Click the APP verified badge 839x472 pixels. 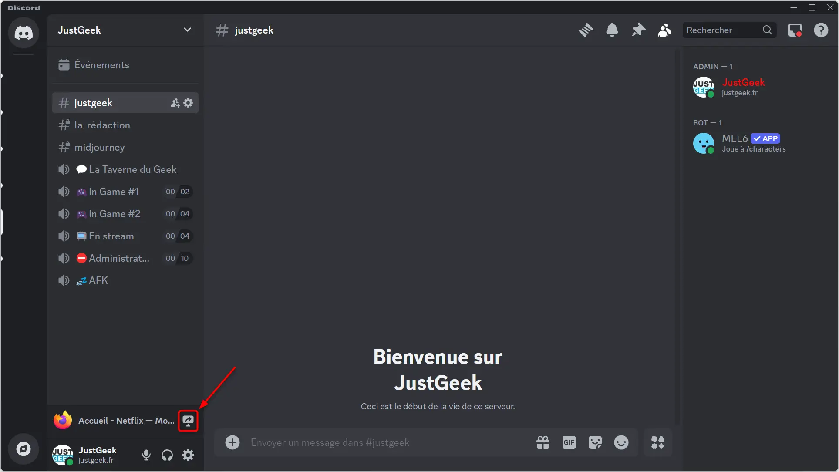[766, 138]
